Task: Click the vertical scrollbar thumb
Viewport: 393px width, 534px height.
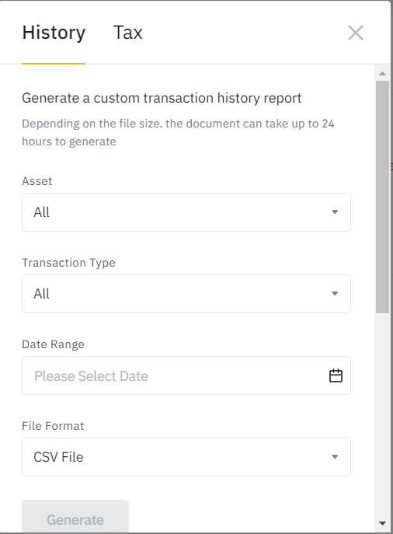Action: (382, 197)
